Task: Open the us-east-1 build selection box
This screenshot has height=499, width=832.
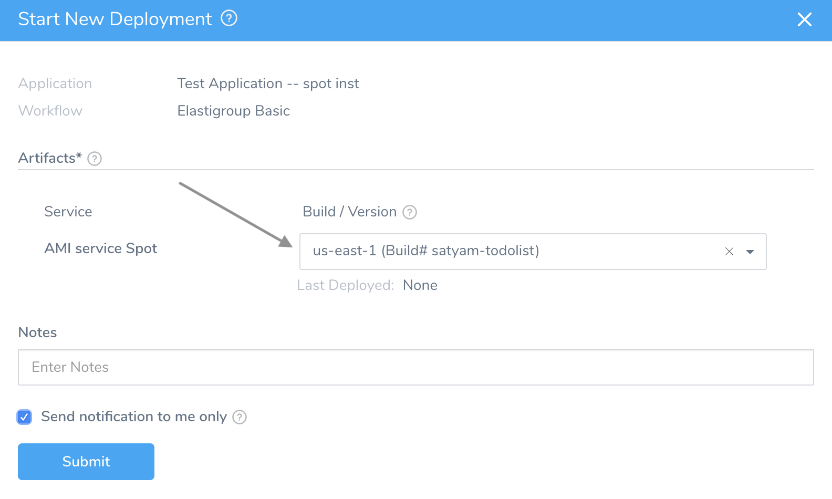Action: tap(533, 252)
